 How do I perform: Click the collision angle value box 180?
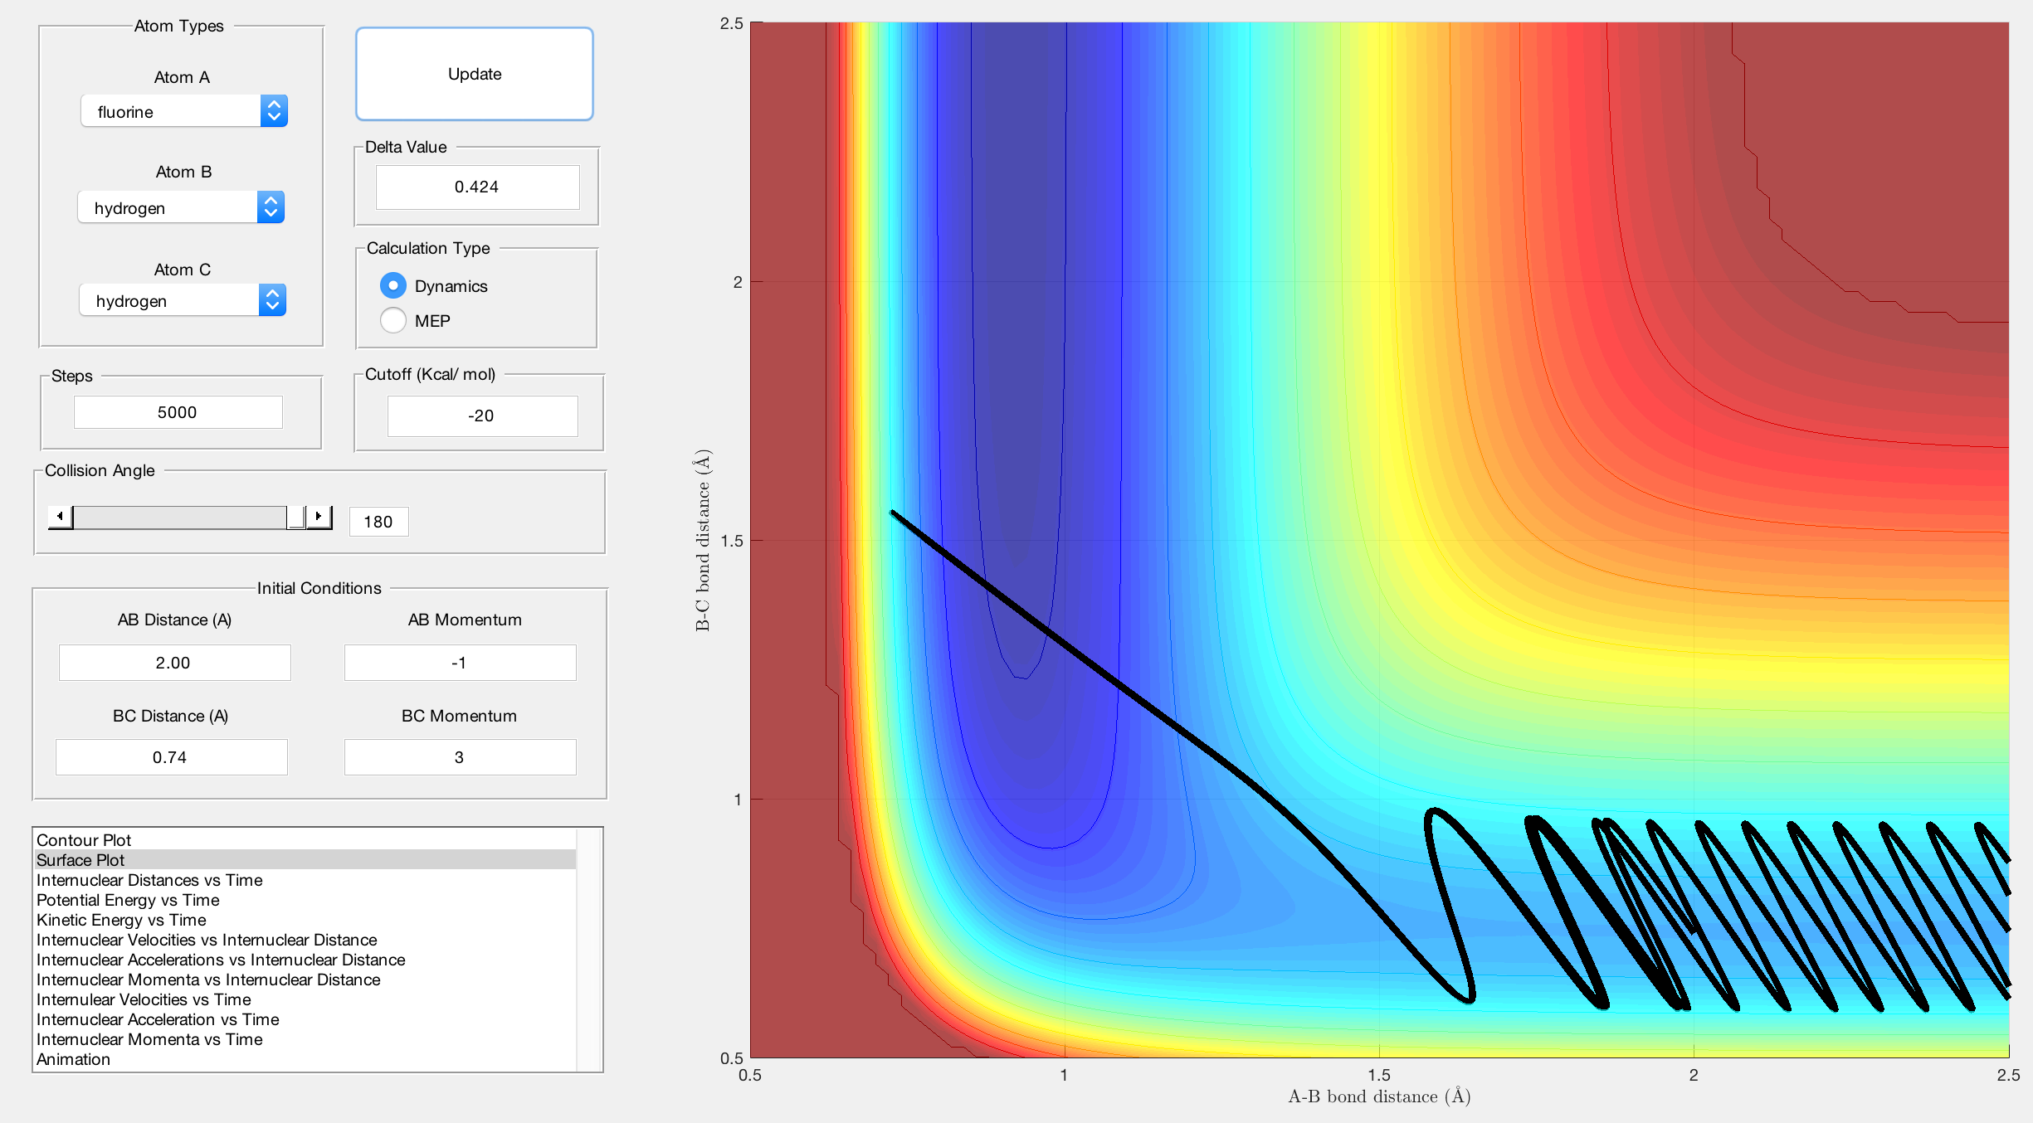click(x=378, y=522)
